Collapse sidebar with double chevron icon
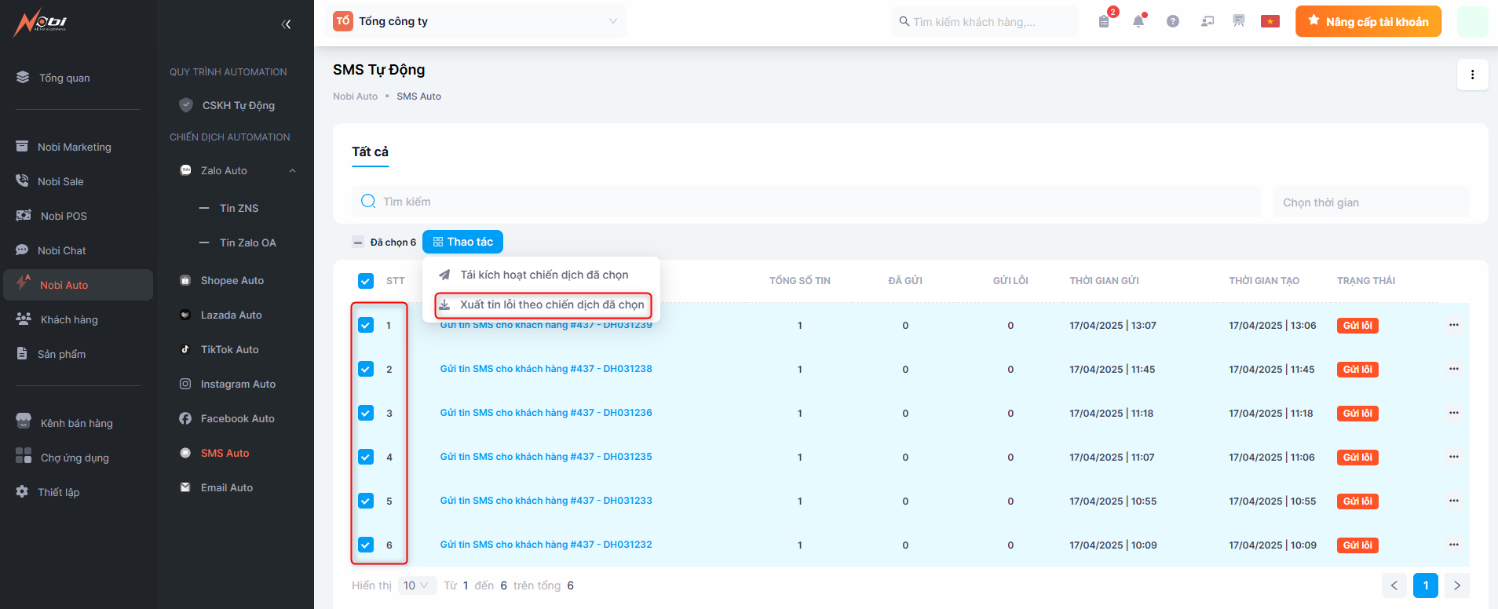This screenshot has height=609, width=1498. pos(287,24)
